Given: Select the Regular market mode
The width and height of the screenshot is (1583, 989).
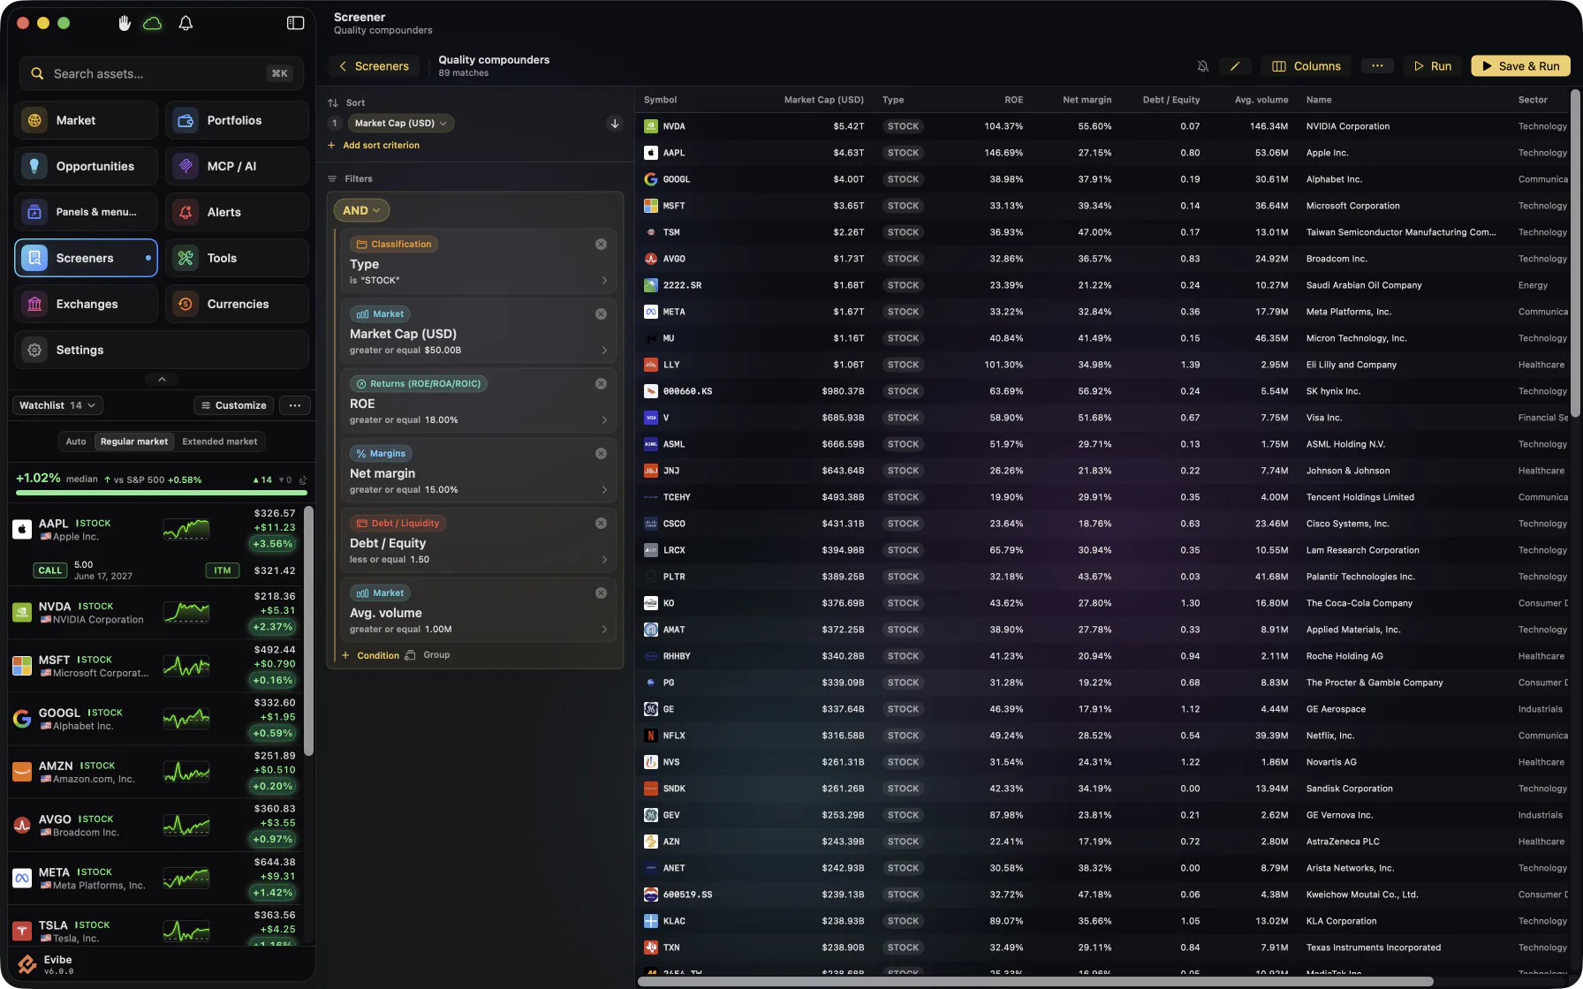Looking at the screenshot, I should pyautogui.click(x=134, y=442).
